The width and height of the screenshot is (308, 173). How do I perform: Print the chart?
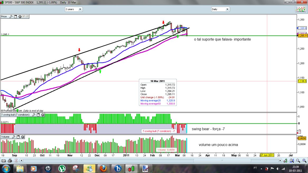coord(10,161)
